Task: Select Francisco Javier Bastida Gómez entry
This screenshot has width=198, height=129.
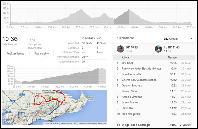Action: click(141, 69)
